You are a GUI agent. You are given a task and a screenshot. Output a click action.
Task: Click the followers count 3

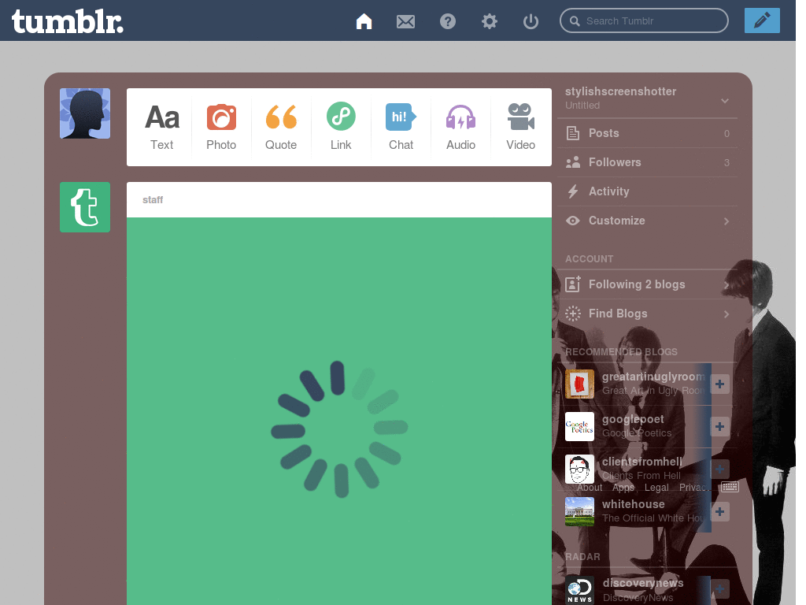pyautogui.click(x=727, y=162)
